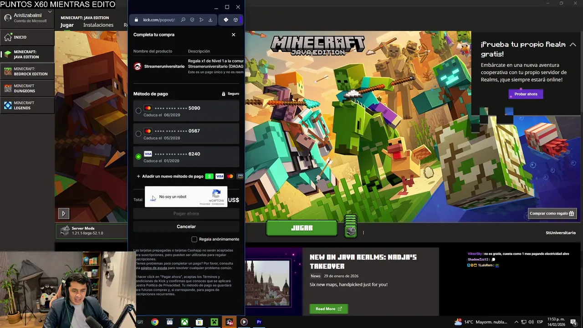Screen dimensions: 583x328
Task: Open Minecraft Launcher taskbar icon
Action: click(x=214, y=322)
